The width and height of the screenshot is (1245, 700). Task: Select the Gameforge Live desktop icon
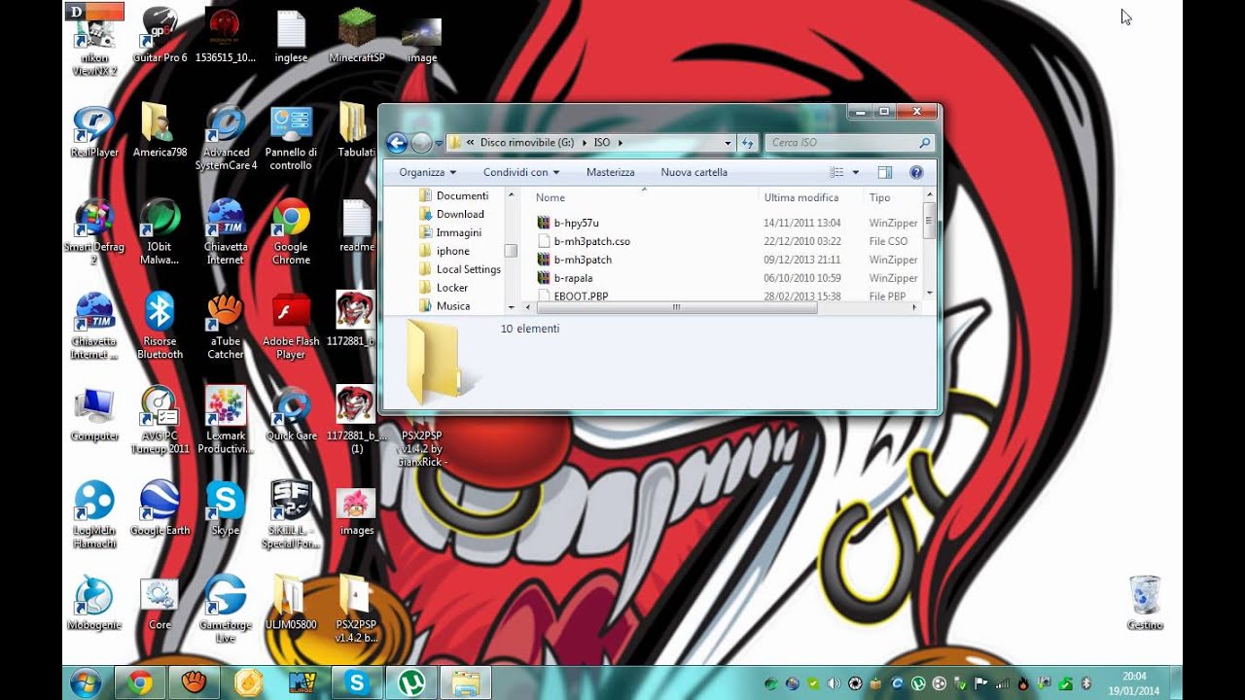(226, 609)
